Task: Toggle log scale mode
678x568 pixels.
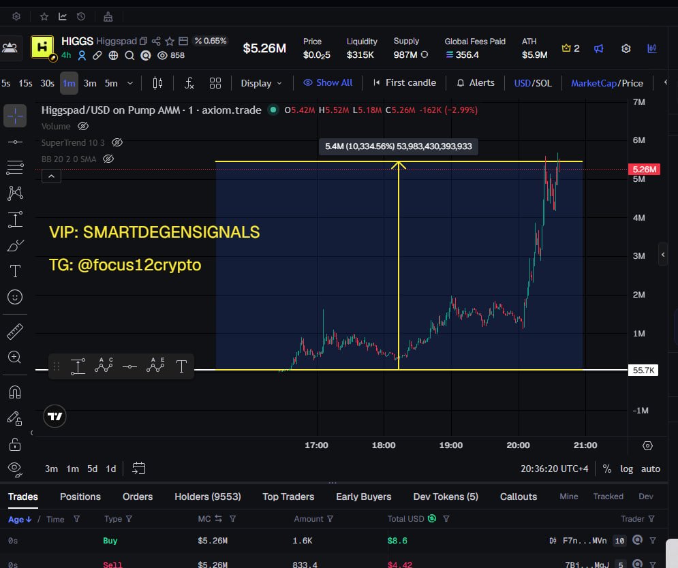Action: (x=626, y=469)
